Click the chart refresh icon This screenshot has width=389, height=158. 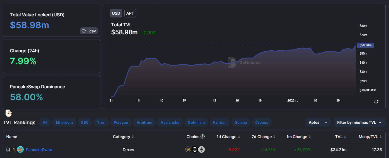point(376,102)
